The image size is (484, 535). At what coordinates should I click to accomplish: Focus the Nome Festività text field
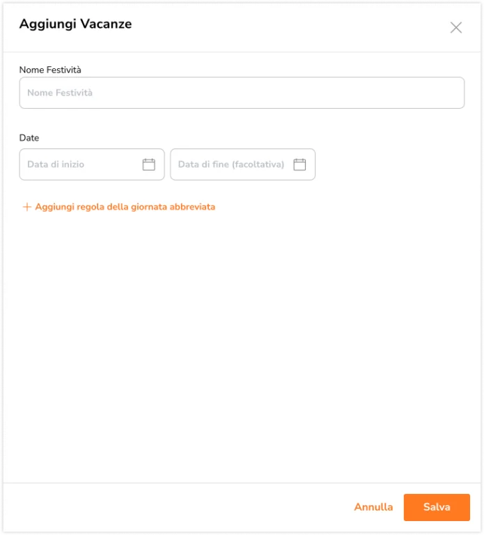tap(242, 93)
